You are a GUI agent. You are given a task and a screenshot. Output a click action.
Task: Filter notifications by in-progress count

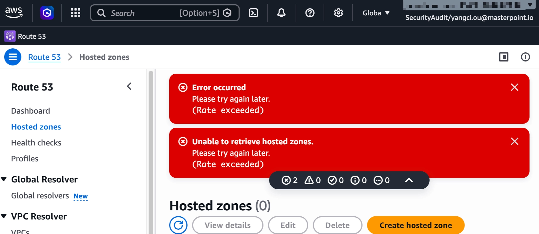382,180
